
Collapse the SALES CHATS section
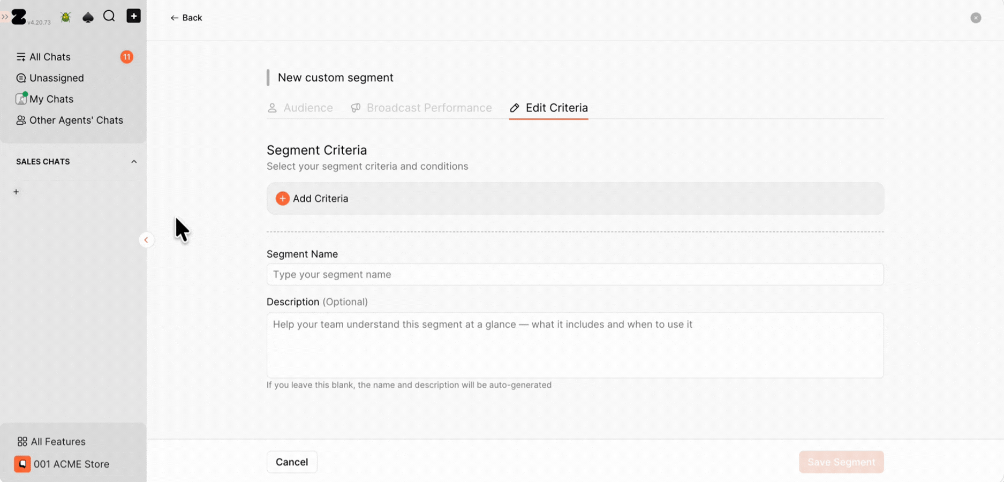pos(134,162)
